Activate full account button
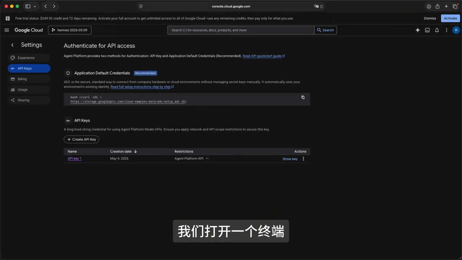 pyautogui.click(x=450, y=18)
